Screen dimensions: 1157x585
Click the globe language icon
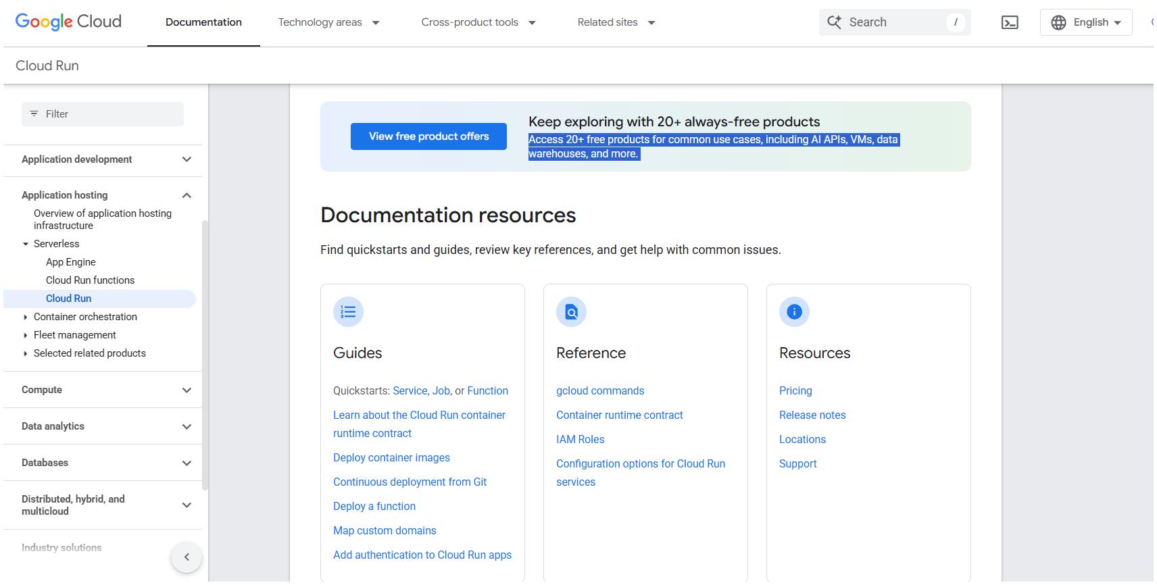pos(1058,22)
